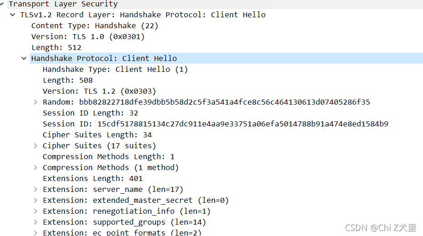The image size is (423, 236).
Task: Expand the supported_groups extension arrow
Action: click(35, 222)
